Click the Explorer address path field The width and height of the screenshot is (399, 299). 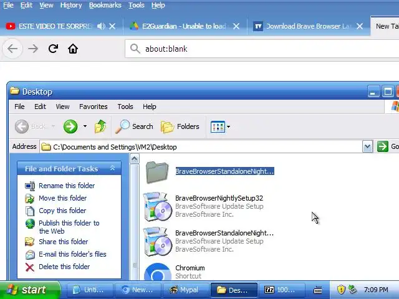click(x=201, y=147)
